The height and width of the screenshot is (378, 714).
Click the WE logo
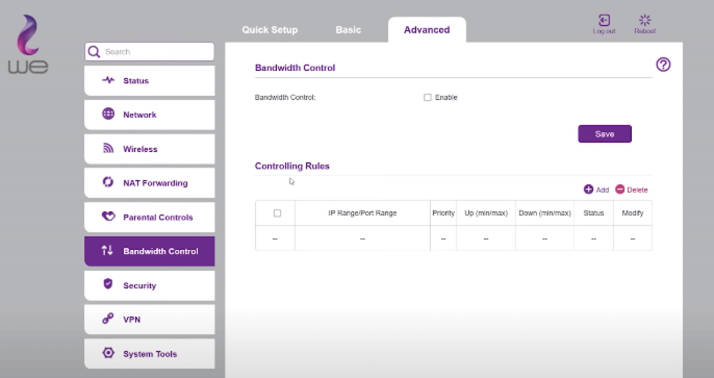coord(28,44)
